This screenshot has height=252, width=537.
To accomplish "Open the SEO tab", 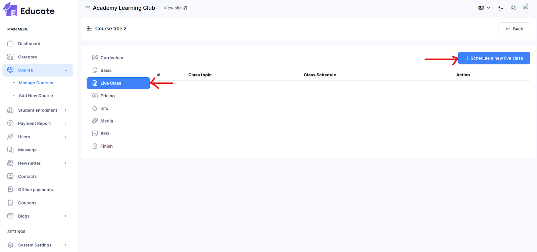I will (104, 134).
